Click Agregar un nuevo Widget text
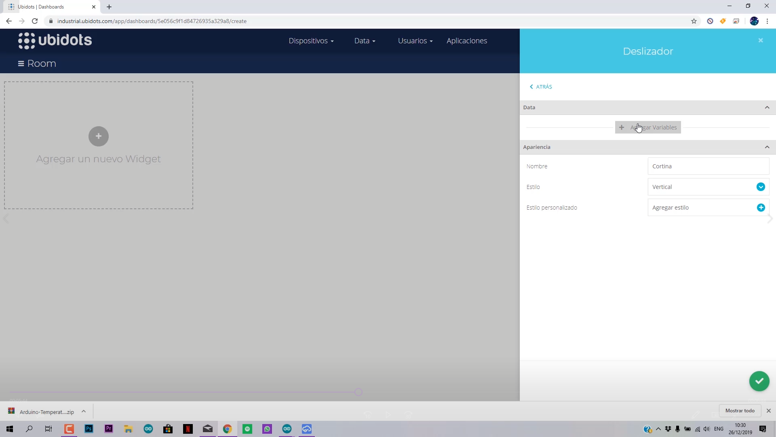The width and height of the screenshot is (776, 437). pyautogui.click(x=99, y=159)
